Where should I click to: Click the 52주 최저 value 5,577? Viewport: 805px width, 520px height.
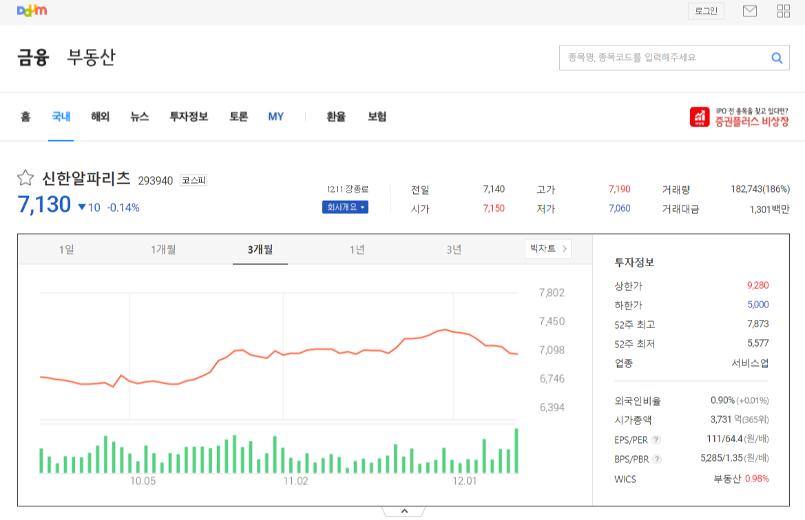click(757, 344)
